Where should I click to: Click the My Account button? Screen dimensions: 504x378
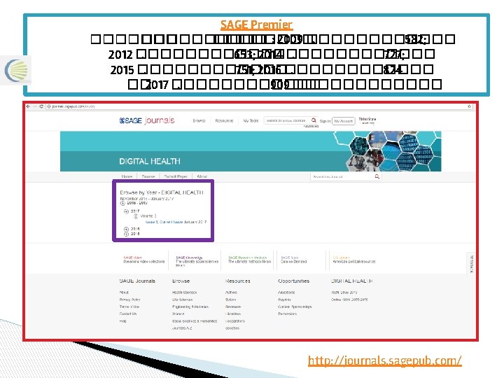coord(344,121)
